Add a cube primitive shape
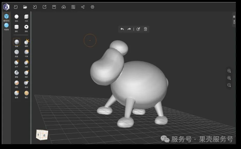Screen dimensions: 241x149 [x=26, y=18]
